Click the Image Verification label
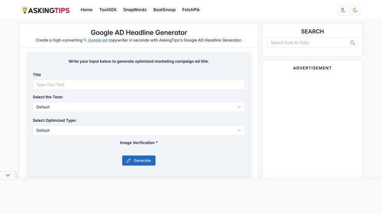Screen dimensions: 382x214 (139, 142)
